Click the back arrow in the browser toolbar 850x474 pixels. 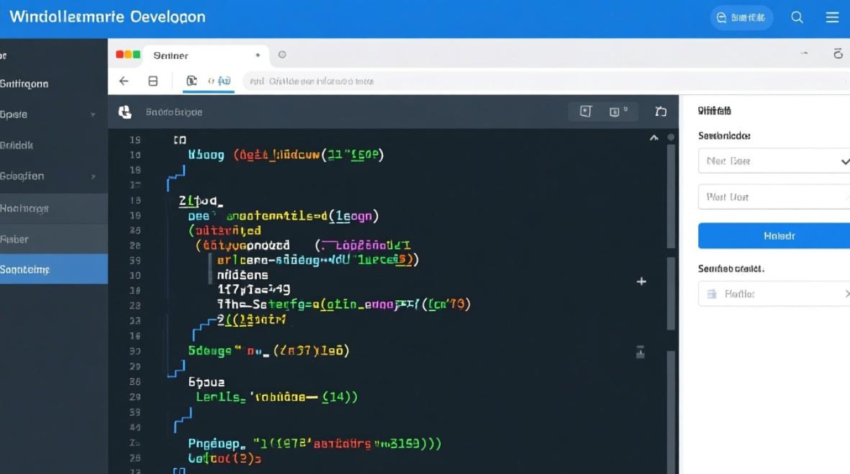pyautogui.click(x=124, y=81)
